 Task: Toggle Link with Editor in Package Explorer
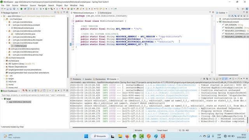[x=58, y=12]
